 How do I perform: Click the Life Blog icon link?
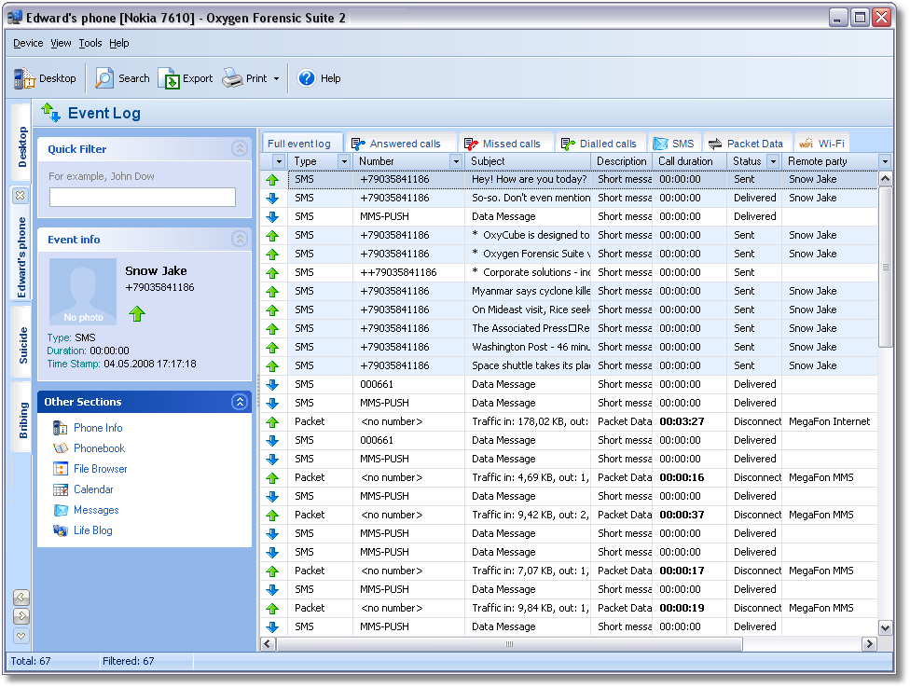coord(61,530)
